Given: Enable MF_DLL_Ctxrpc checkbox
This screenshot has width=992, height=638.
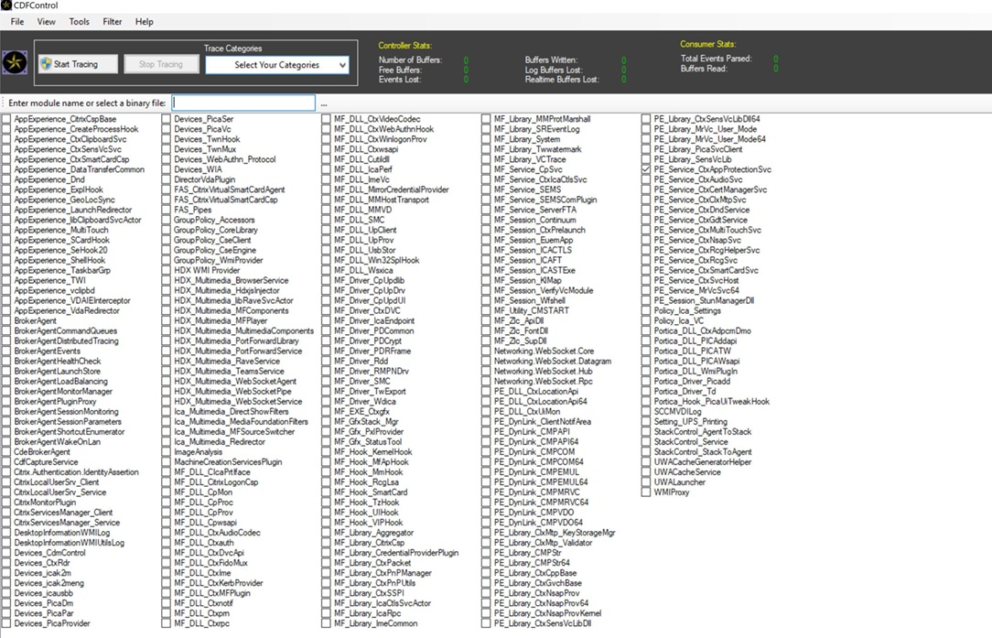Looking at the screenshot, I should (166, 623).
